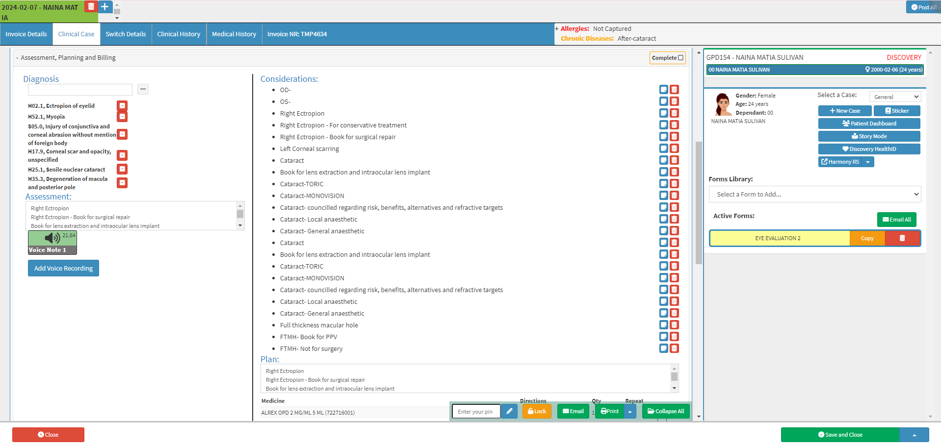
Task: Delete the 'FTMH- Book for PPV' consideration
Action: coord(675,337)
